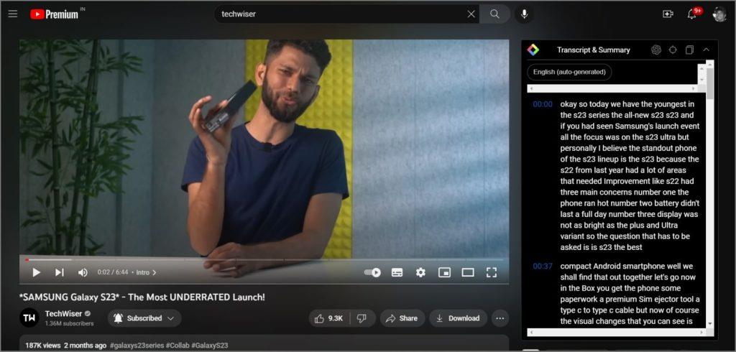Click the 1.36M subscribers text

[x=69, y=323]
